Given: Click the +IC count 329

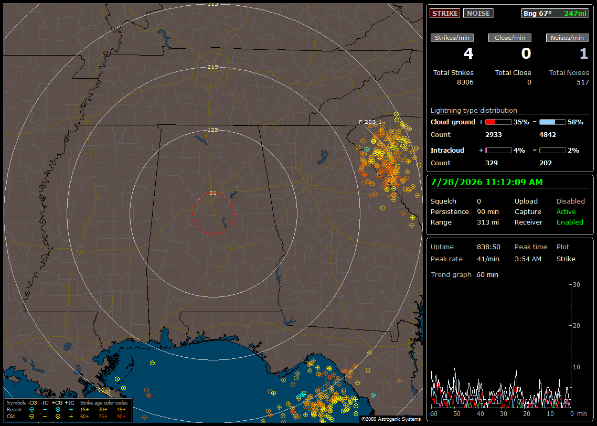Looking at the screenshot, I should 492,163.
